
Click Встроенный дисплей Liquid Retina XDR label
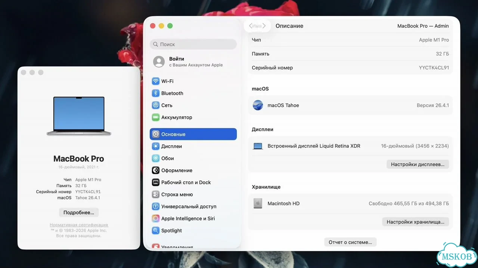point(314,146)
